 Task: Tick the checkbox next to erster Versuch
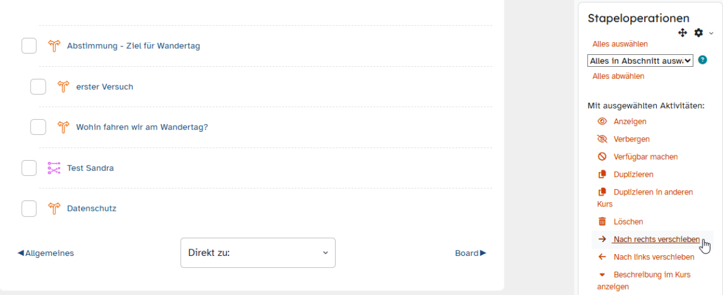(x=38, y=87)
